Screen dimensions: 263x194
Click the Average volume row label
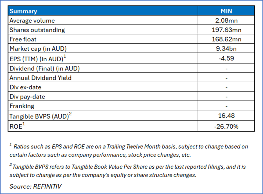pos(32,21)
